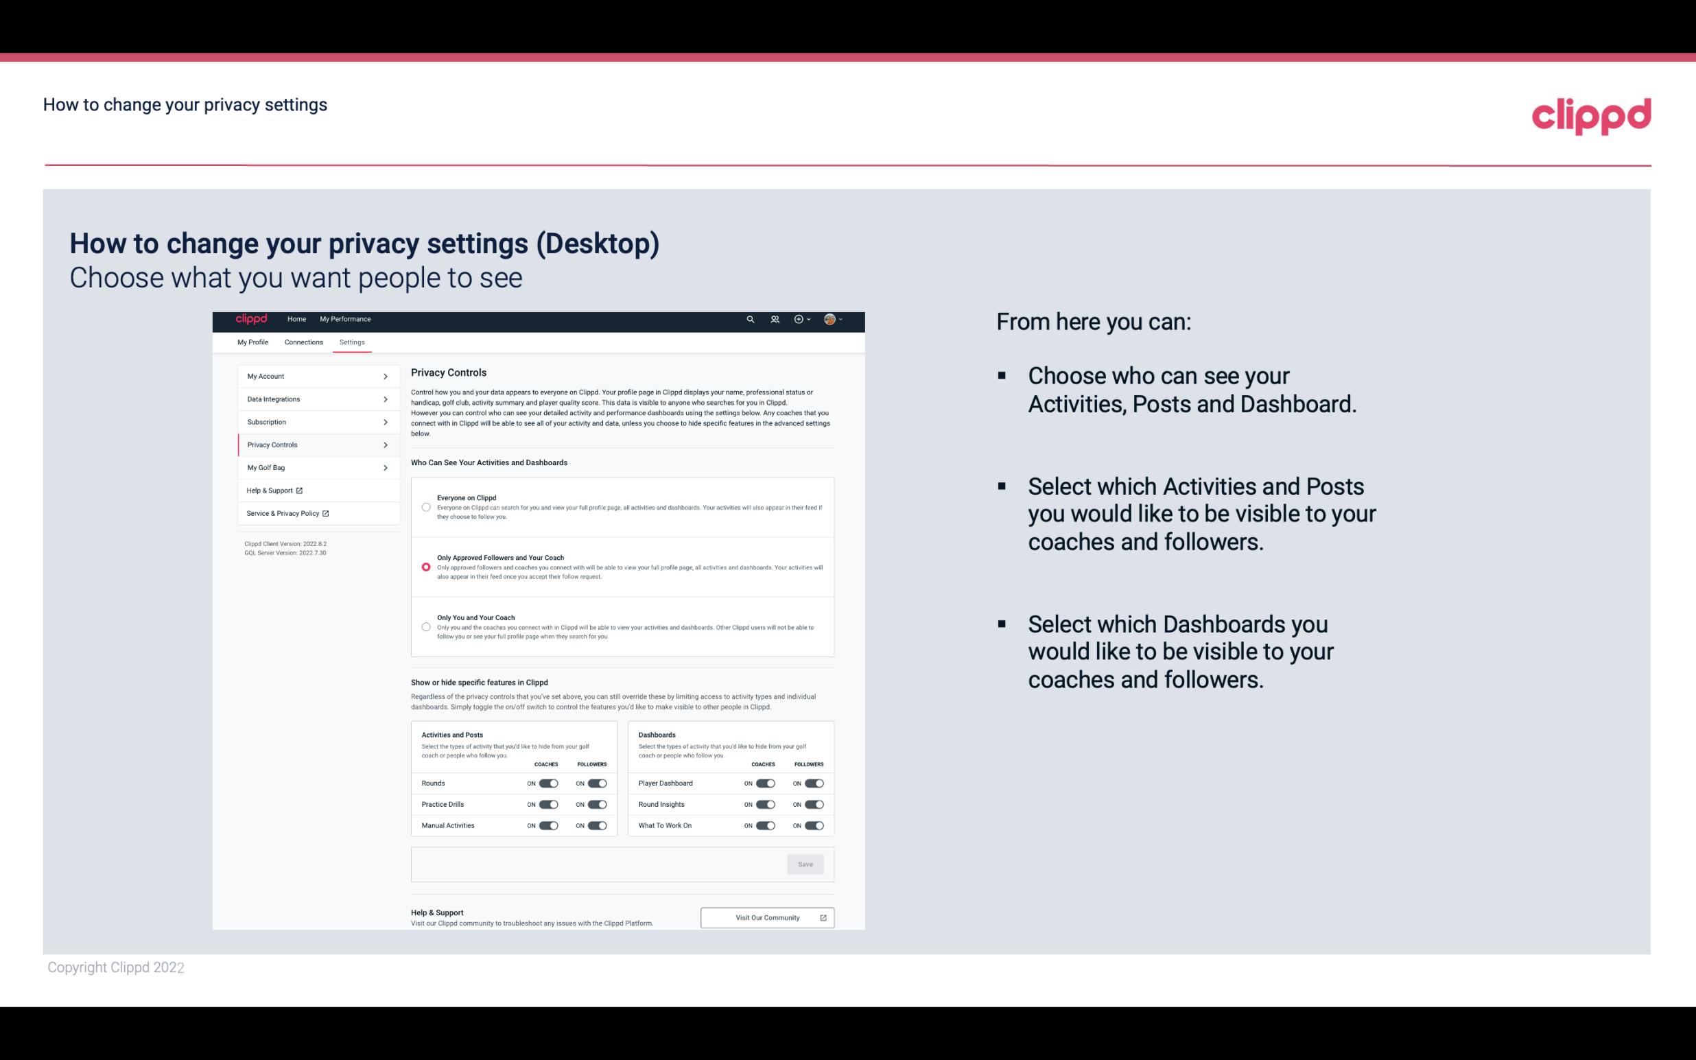Click the My Account section icon
This screenshot has height=1060, width=1696.
click(385, 376)
